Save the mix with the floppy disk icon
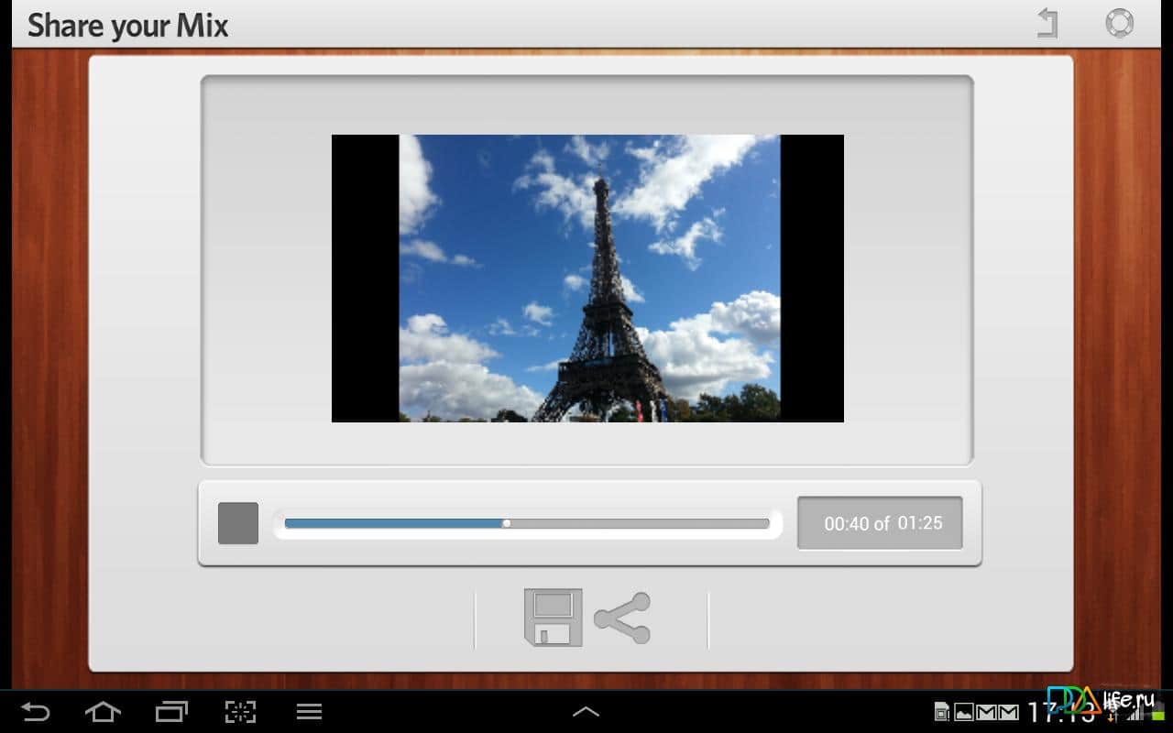Screen dimensions: 1173x733 [x=553, y=618]
